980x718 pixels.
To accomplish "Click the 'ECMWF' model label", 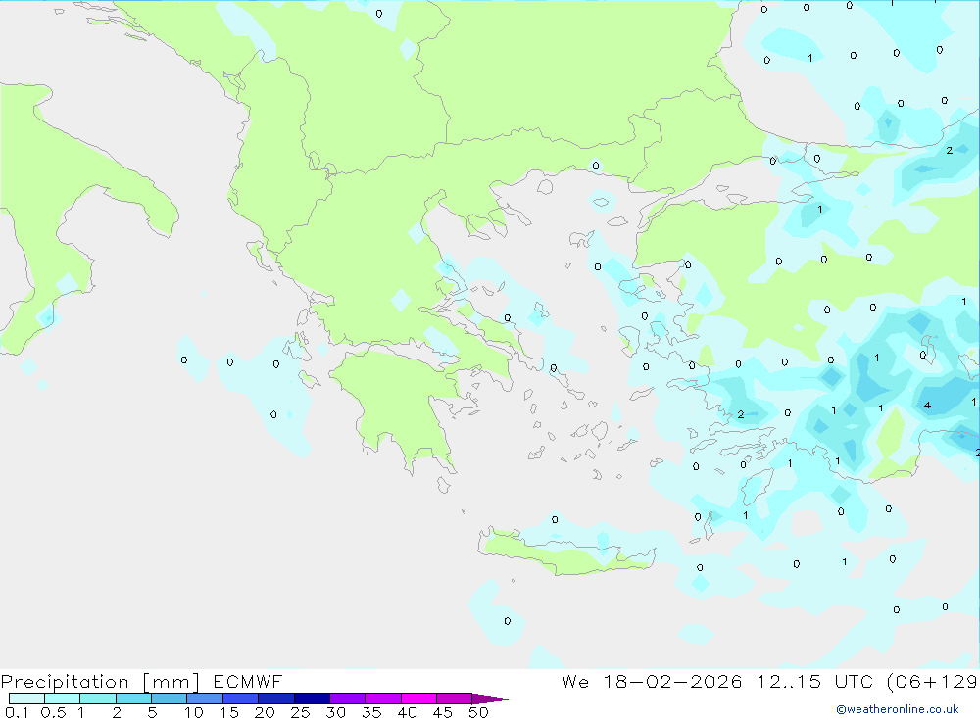I will coord(248,681).
